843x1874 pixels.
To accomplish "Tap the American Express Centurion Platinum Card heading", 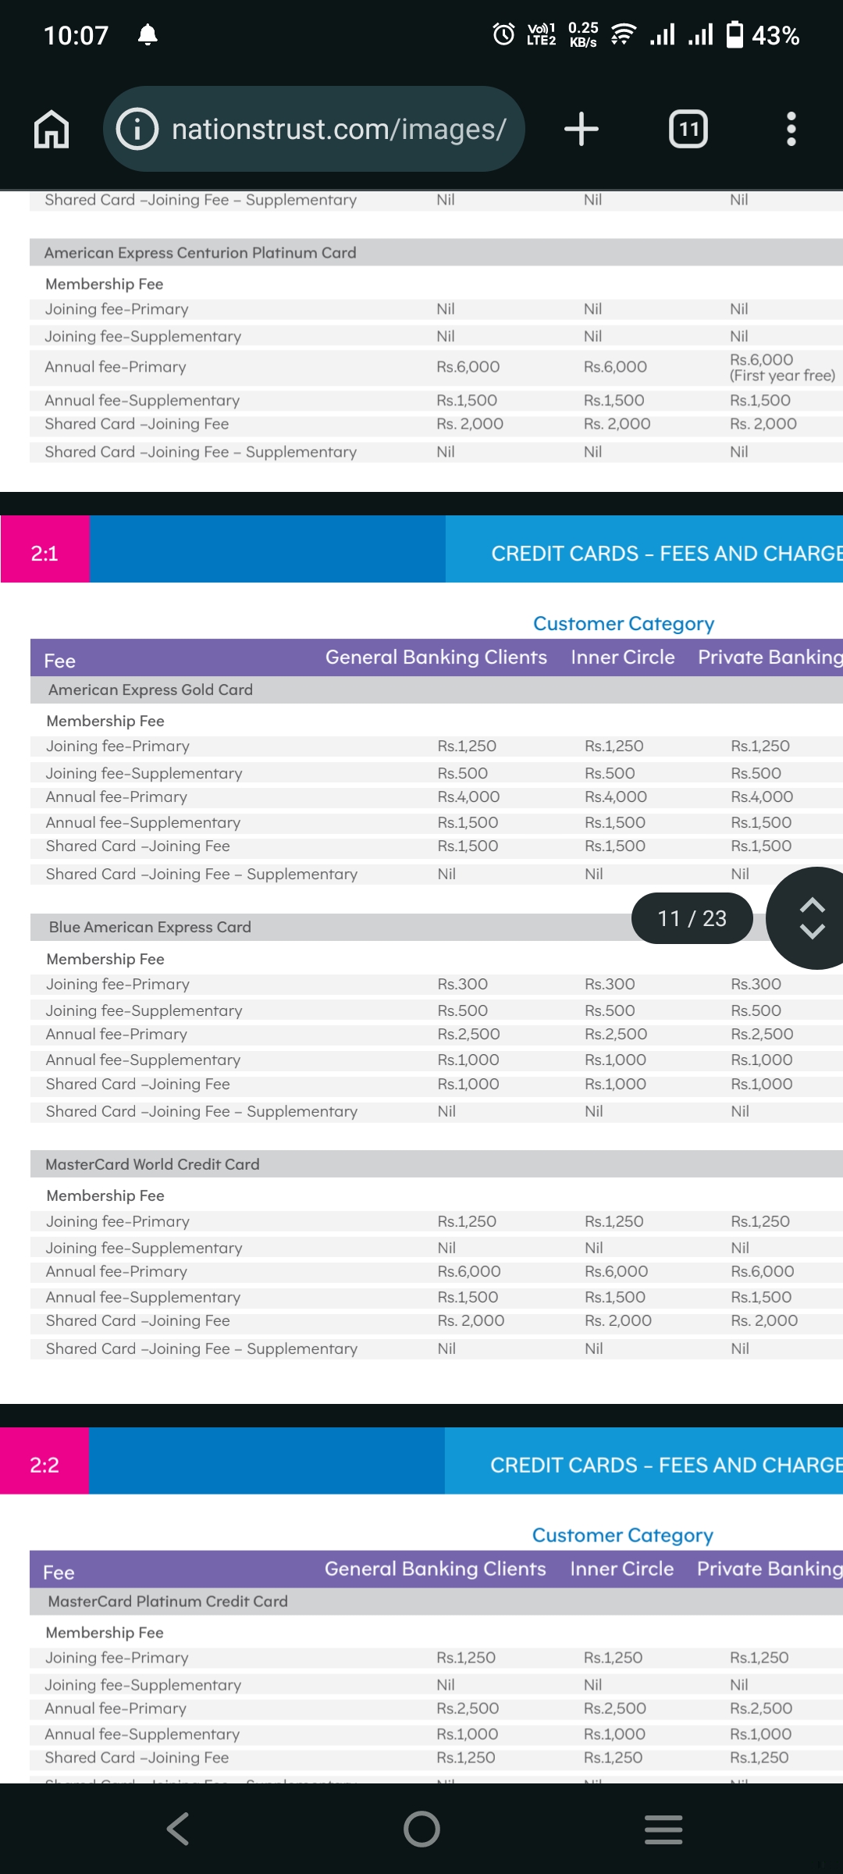I will [x=200, y=252].
